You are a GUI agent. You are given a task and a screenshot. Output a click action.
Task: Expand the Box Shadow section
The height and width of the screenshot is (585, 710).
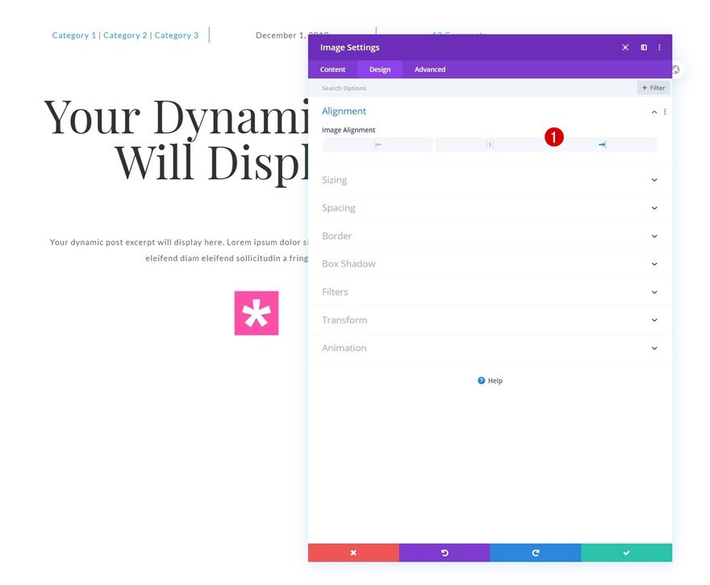click(x=490, y=264)
